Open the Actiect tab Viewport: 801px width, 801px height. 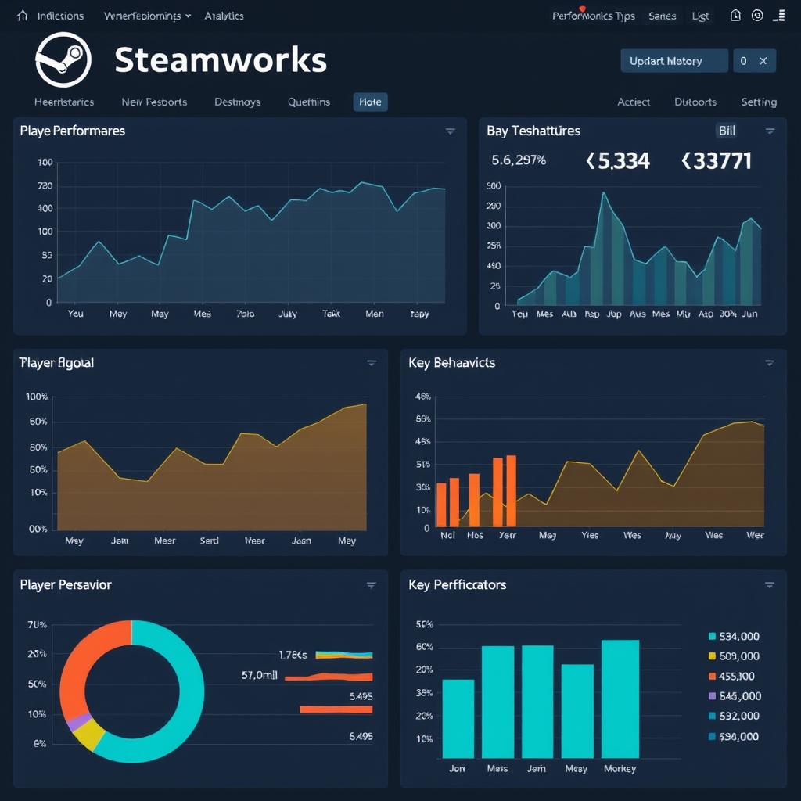click(634, 102)
